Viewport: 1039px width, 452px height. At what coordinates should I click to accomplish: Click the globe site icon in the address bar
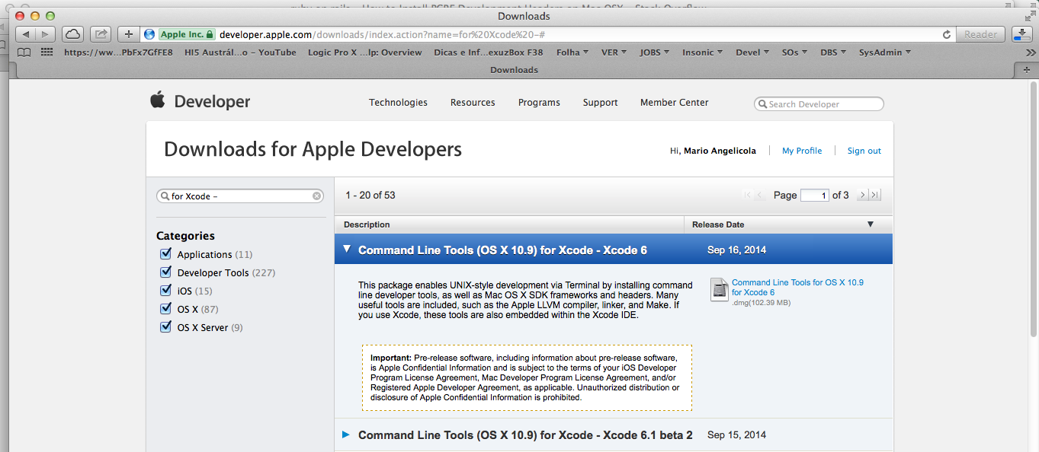[149, 34]
